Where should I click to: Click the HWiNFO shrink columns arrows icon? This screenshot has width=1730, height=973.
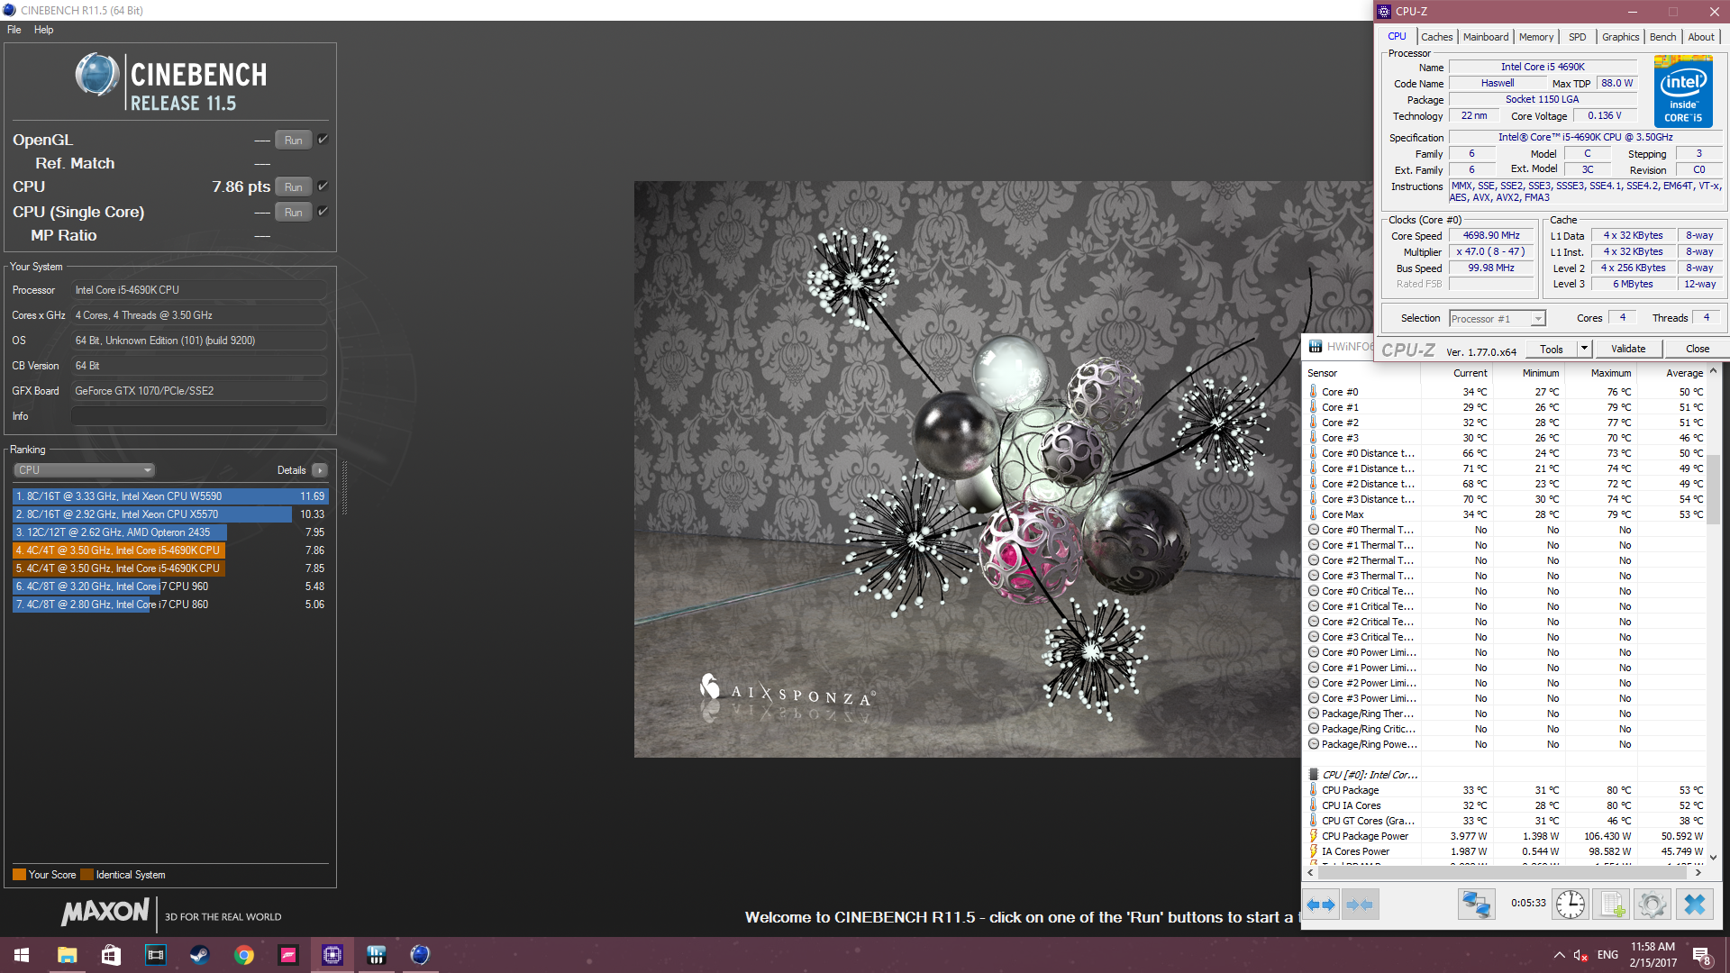point(1360,904)
